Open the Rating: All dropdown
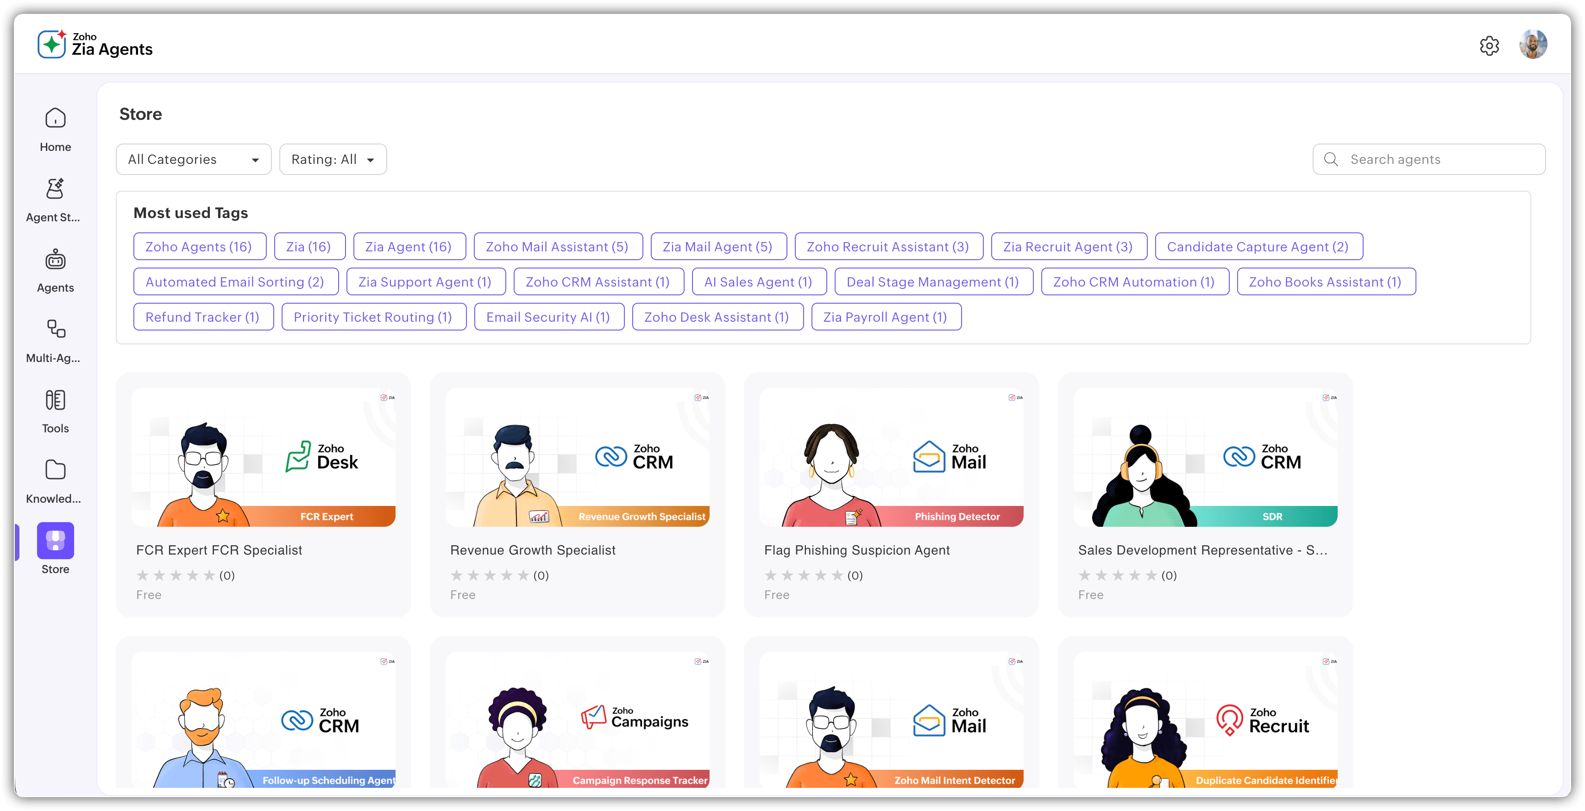This screenshot has height=811, width=1585. [x=333, y=160]
